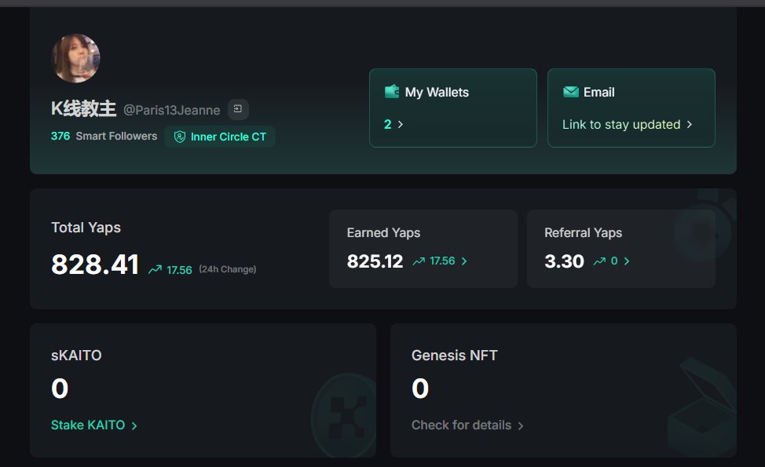
Task: Click the trend arrow beside Total Yaps 17.56
Action: [x=156, y=269]
